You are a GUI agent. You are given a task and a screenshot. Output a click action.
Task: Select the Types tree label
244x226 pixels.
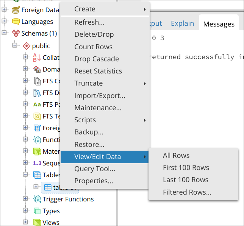pos(51,211)
